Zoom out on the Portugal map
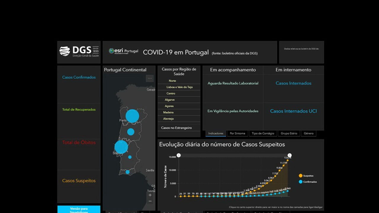379x213 pixels. [150, 201]
